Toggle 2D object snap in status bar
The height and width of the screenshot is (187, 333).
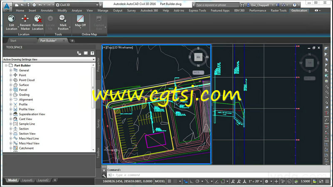click(223, 181)
